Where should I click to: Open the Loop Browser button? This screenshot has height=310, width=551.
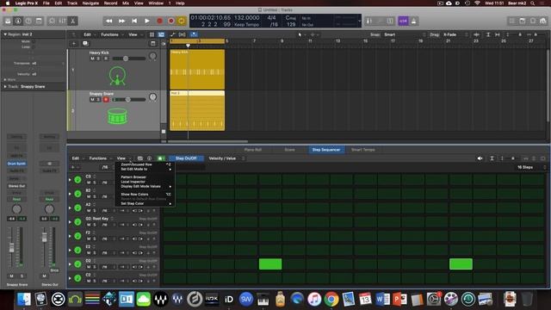pos(533,21)
